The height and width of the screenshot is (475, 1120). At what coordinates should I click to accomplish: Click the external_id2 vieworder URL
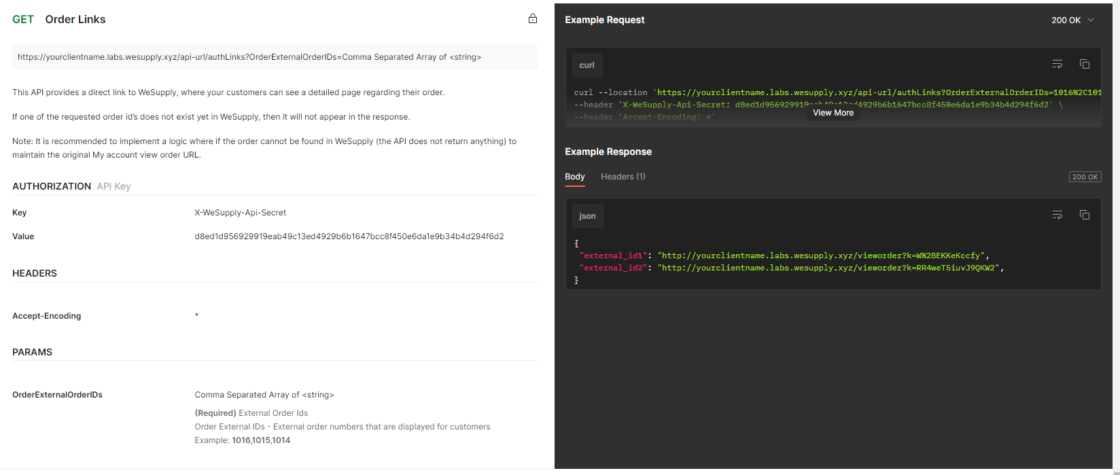pyautogui.click(x=828, y=268)
